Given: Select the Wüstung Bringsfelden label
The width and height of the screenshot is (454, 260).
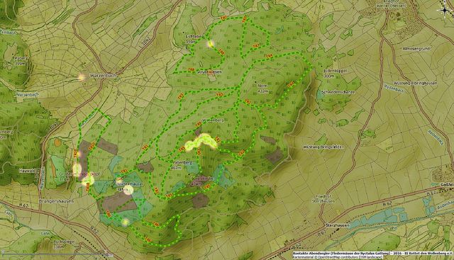Looking at the screenshot, I should pos(323,147).
